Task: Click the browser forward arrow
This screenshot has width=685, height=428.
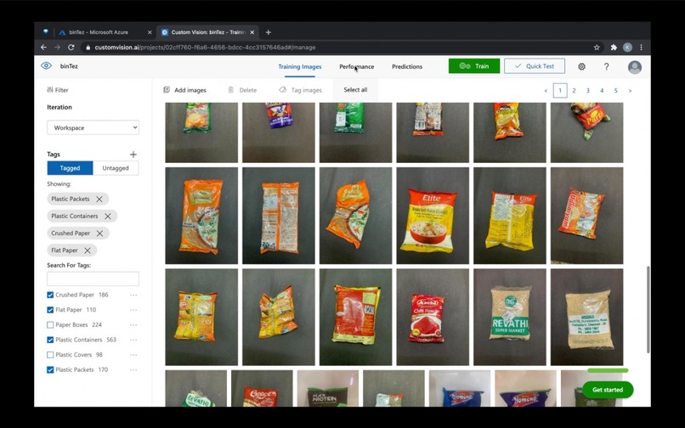Action: pyautogui.click(x=57, y=48)
